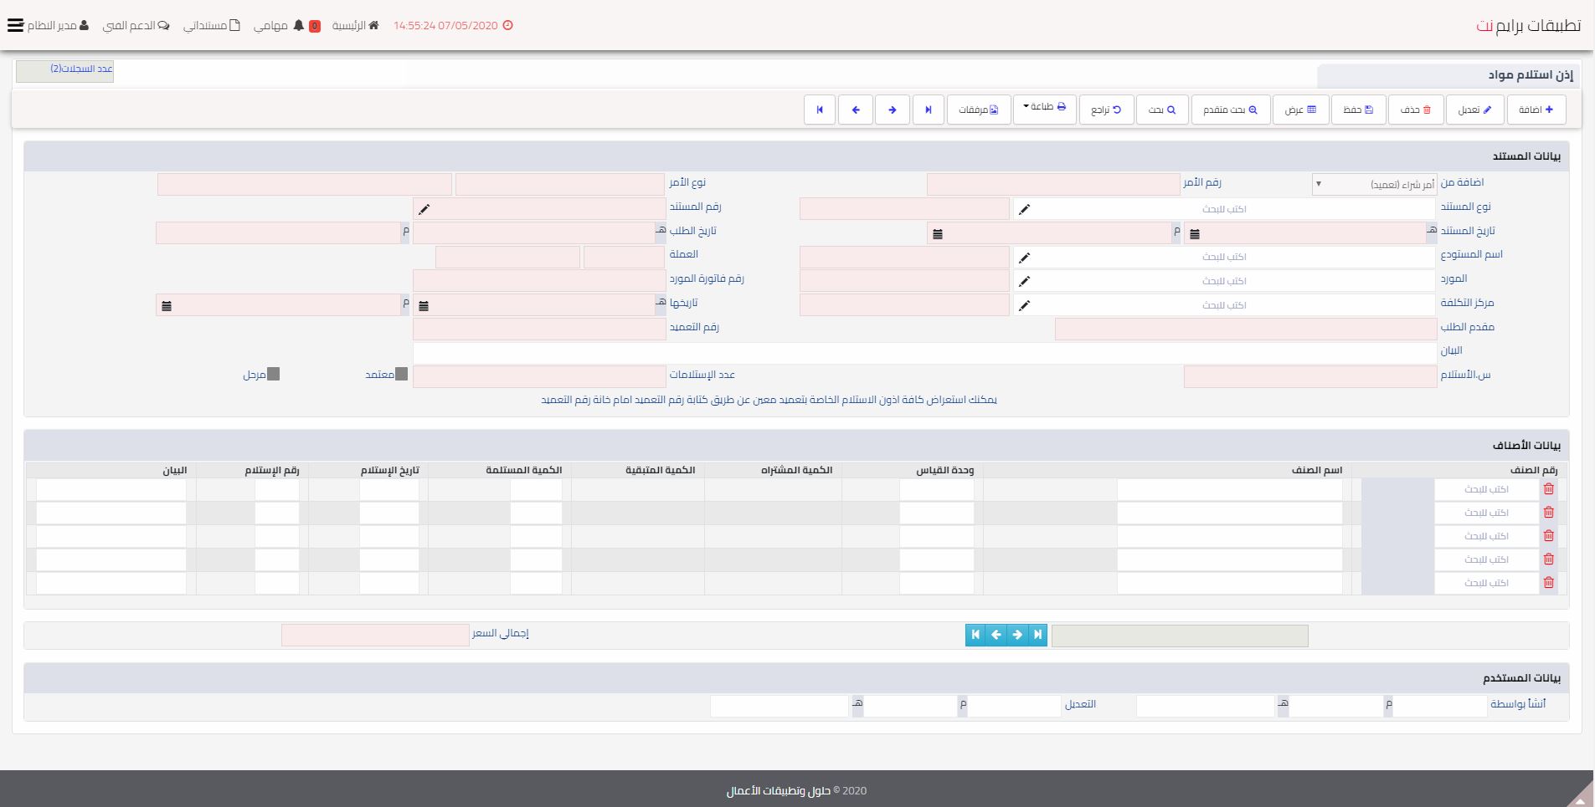The image size is (1595, 807).
Task: Open بحث متقدم advanced search
Action: point(1230,110)
